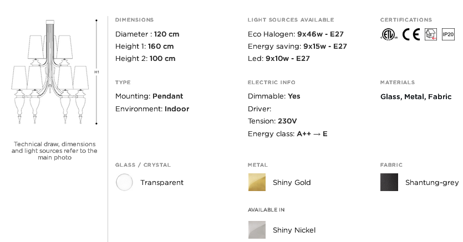
Task: Click the Shiny Nickel label text
Action: click(x=294, y=230)
